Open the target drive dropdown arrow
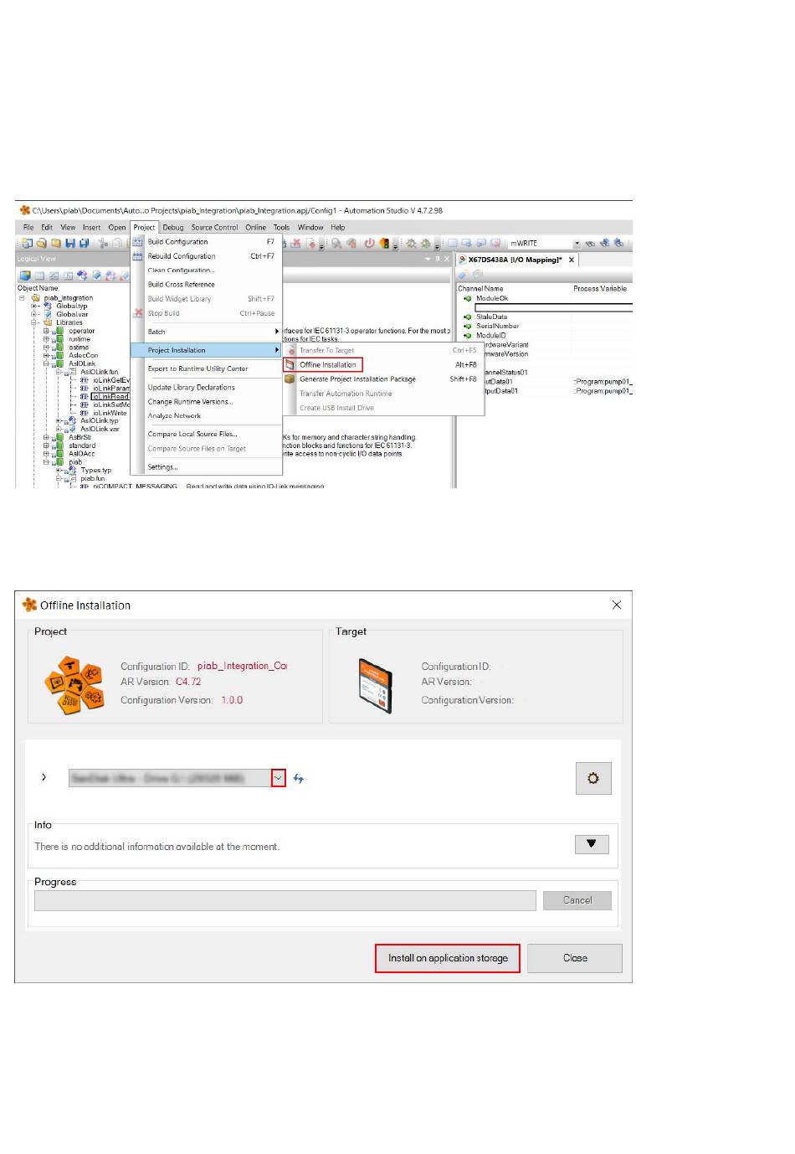The height and width of the screenshot is (1154, 795). 278,778
